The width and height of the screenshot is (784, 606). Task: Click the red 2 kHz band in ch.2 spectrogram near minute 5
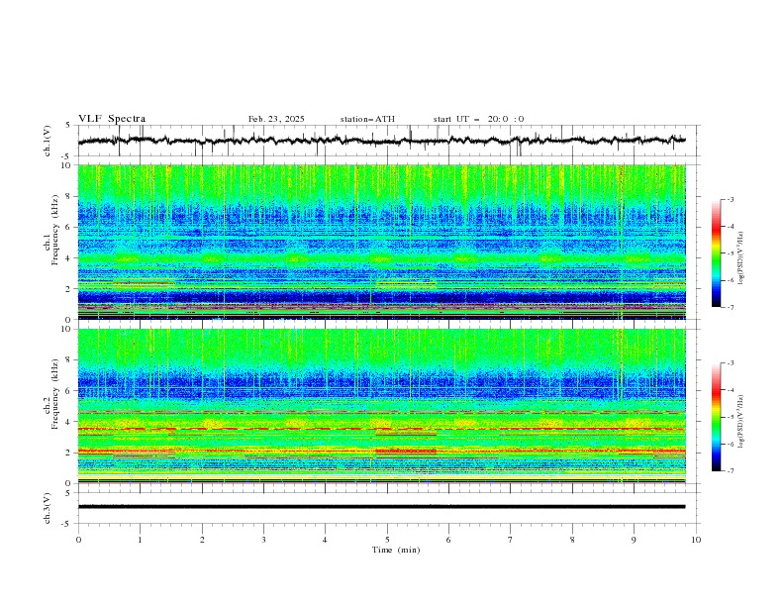[406, 451]
